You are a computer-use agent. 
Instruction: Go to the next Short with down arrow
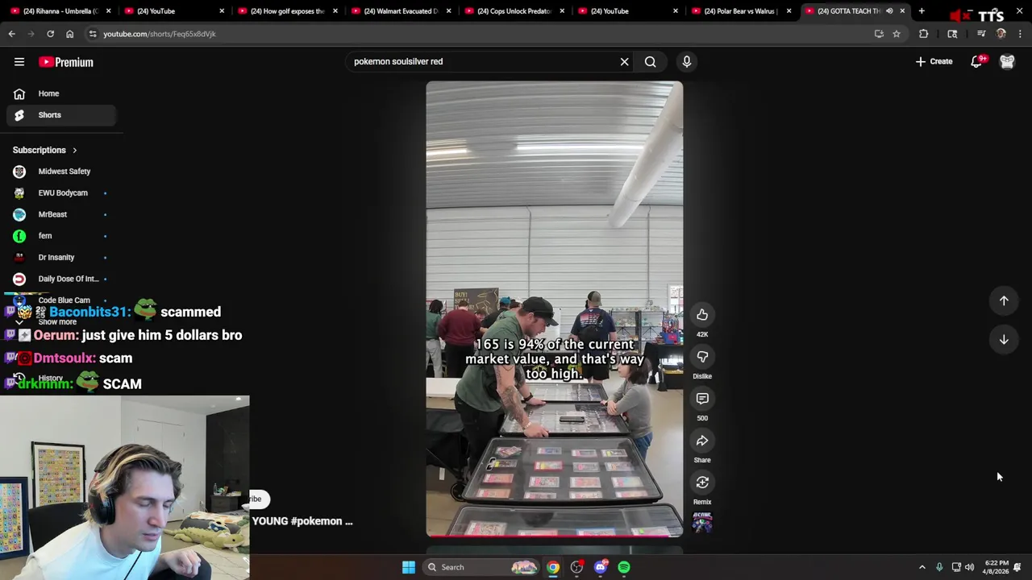1004,339
